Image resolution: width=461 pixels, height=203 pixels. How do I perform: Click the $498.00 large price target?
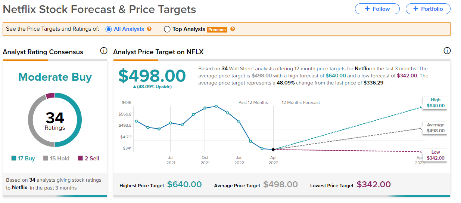pos(152,76)
